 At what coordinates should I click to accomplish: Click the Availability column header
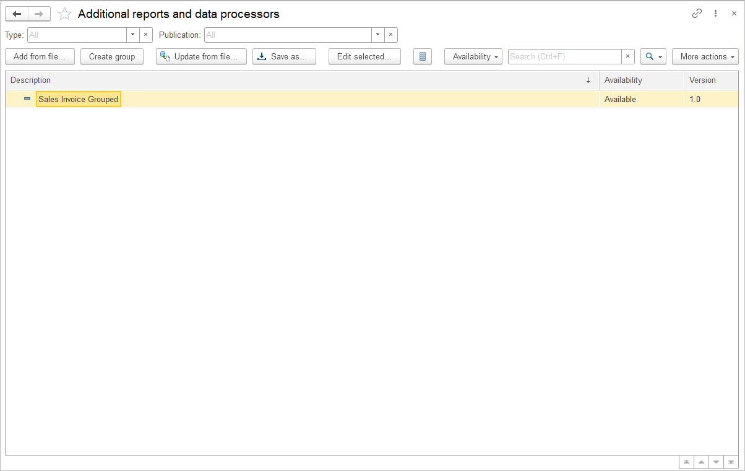[x=641, y=80]
